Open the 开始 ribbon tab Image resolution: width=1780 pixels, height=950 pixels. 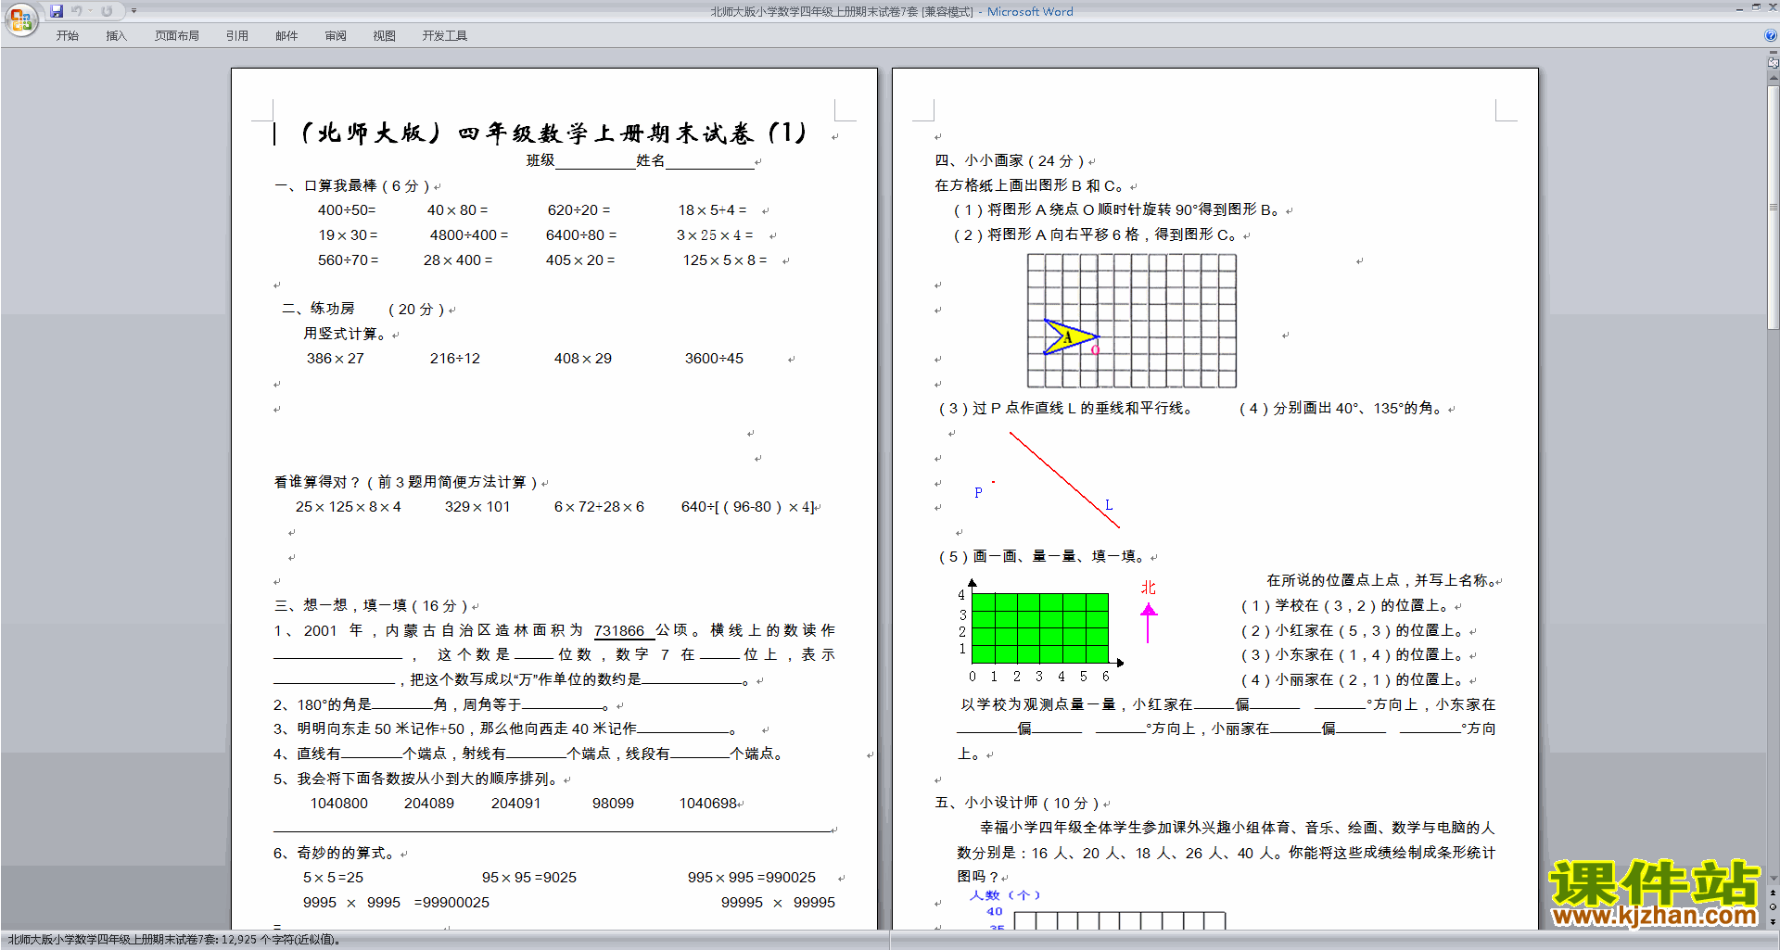67,36
